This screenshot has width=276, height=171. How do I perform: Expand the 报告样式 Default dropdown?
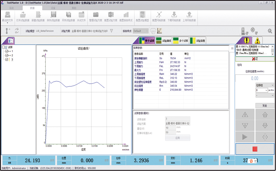click(147, 31)
